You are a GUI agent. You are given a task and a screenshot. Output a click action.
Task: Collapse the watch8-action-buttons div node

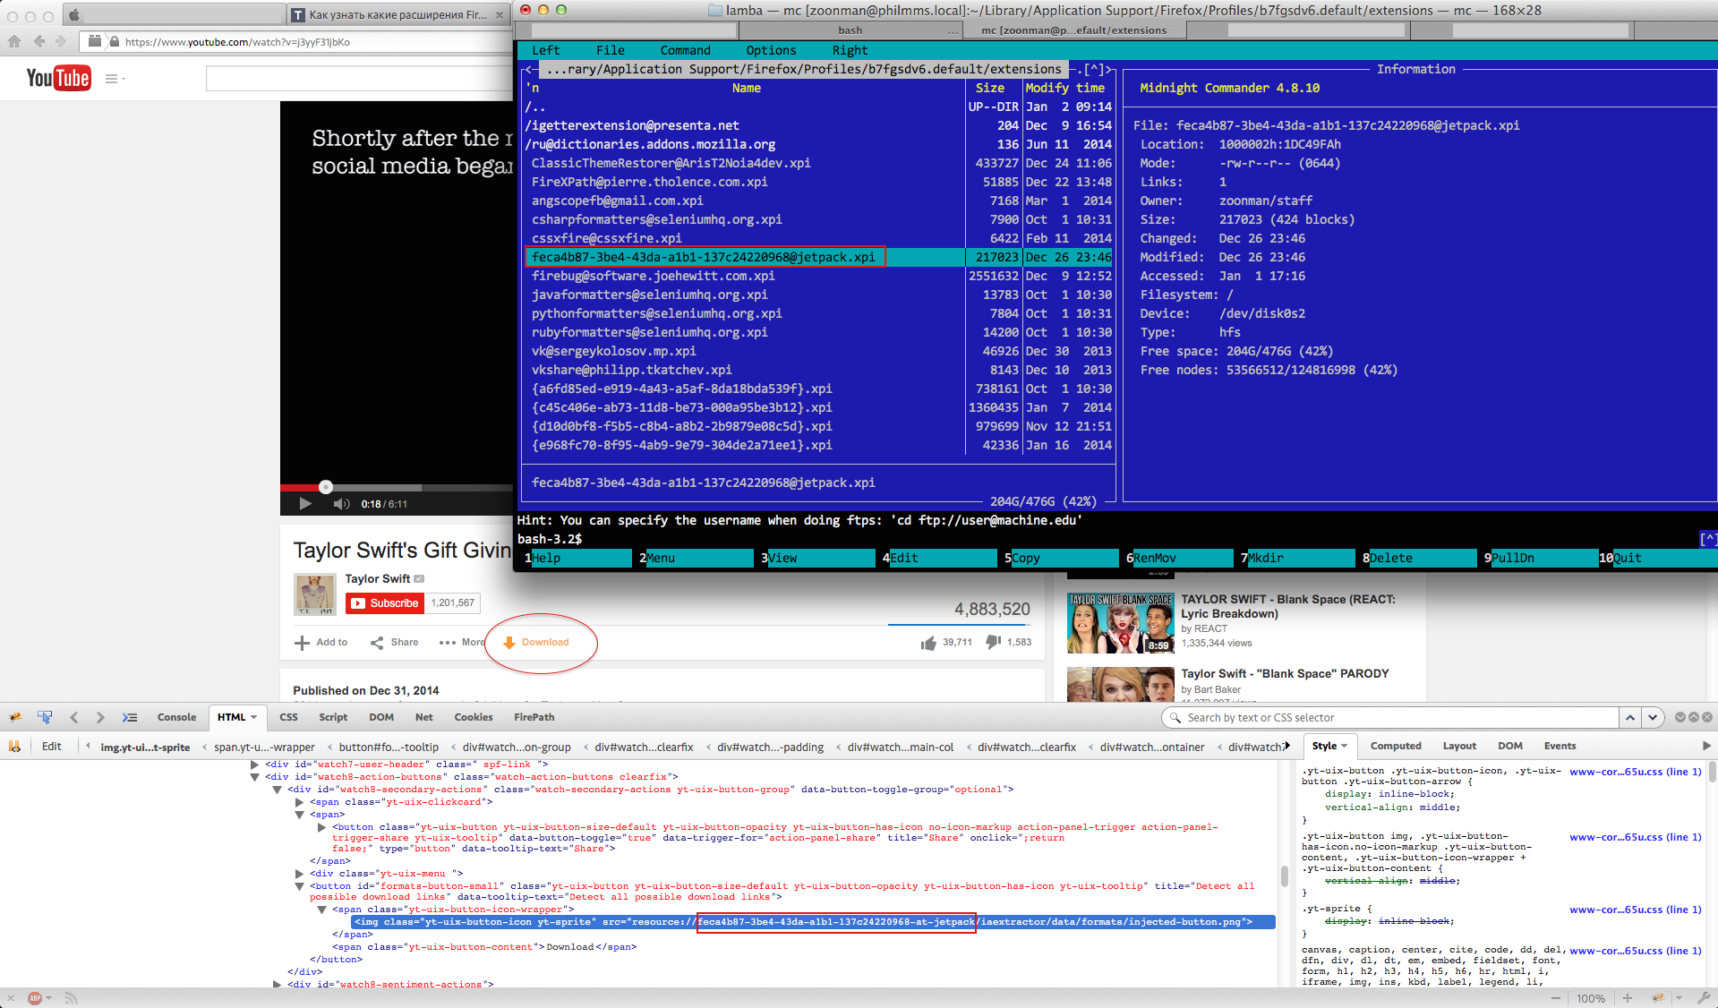[254, 777]
